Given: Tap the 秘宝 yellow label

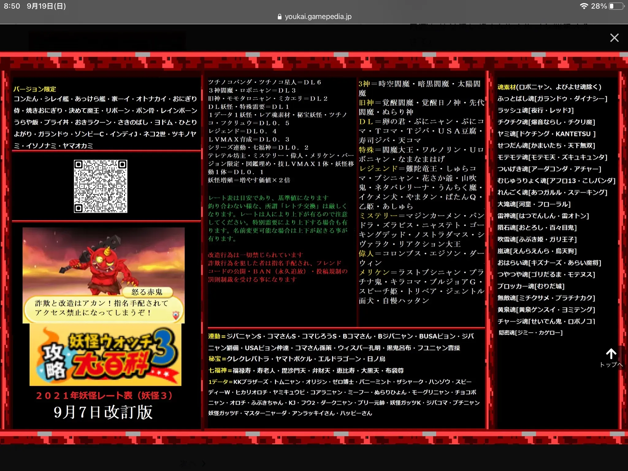Looking at the screenshot, I should point(215,359).
